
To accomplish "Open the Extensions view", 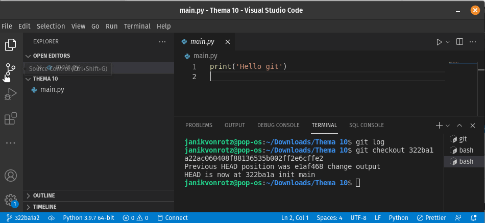I will click(x=11, y=119).
